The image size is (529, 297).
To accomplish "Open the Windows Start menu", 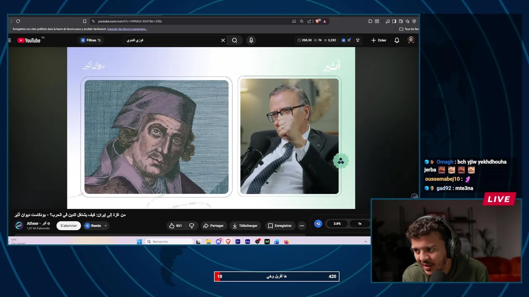I will (139, 242).
